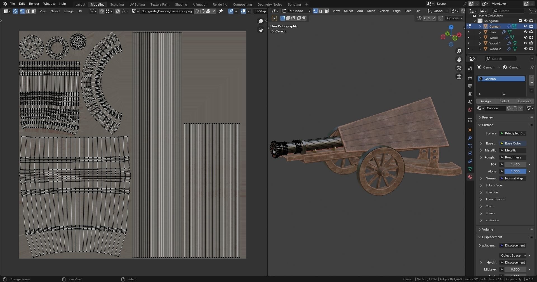Screen dimensions: 537x282
Task: Open the Modifiers properties tab
Action: 470,138
